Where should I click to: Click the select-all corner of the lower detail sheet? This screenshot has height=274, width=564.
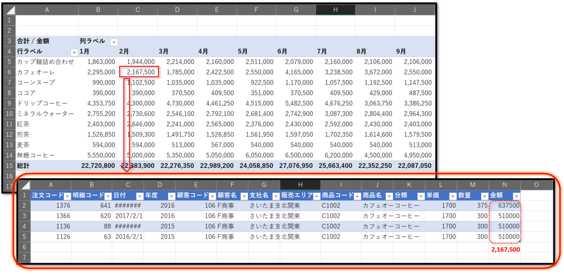point(24,185)
